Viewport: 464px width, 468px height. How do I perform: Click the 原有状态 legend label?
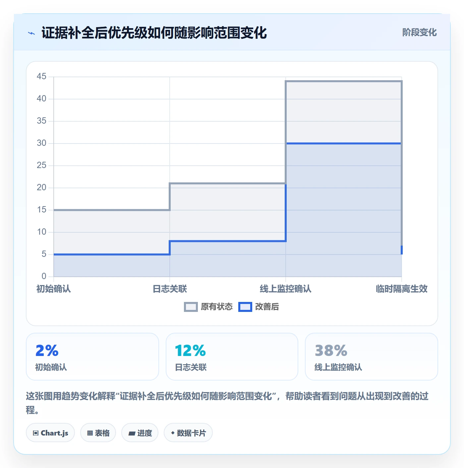(x=217, y=307)
